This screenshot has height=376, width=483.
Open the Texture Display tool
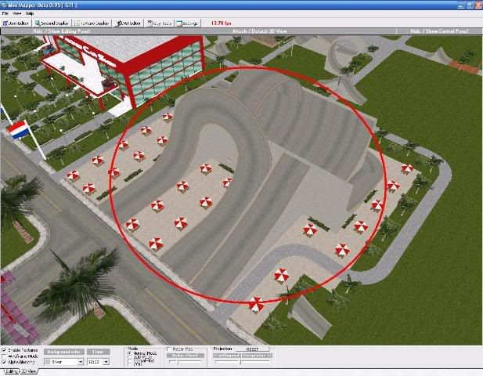tap(92, 23)
